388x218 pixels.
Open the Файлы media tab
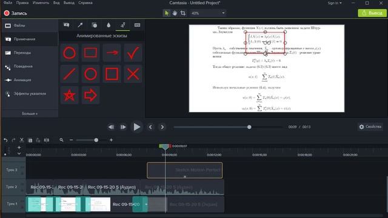[30, 25]
